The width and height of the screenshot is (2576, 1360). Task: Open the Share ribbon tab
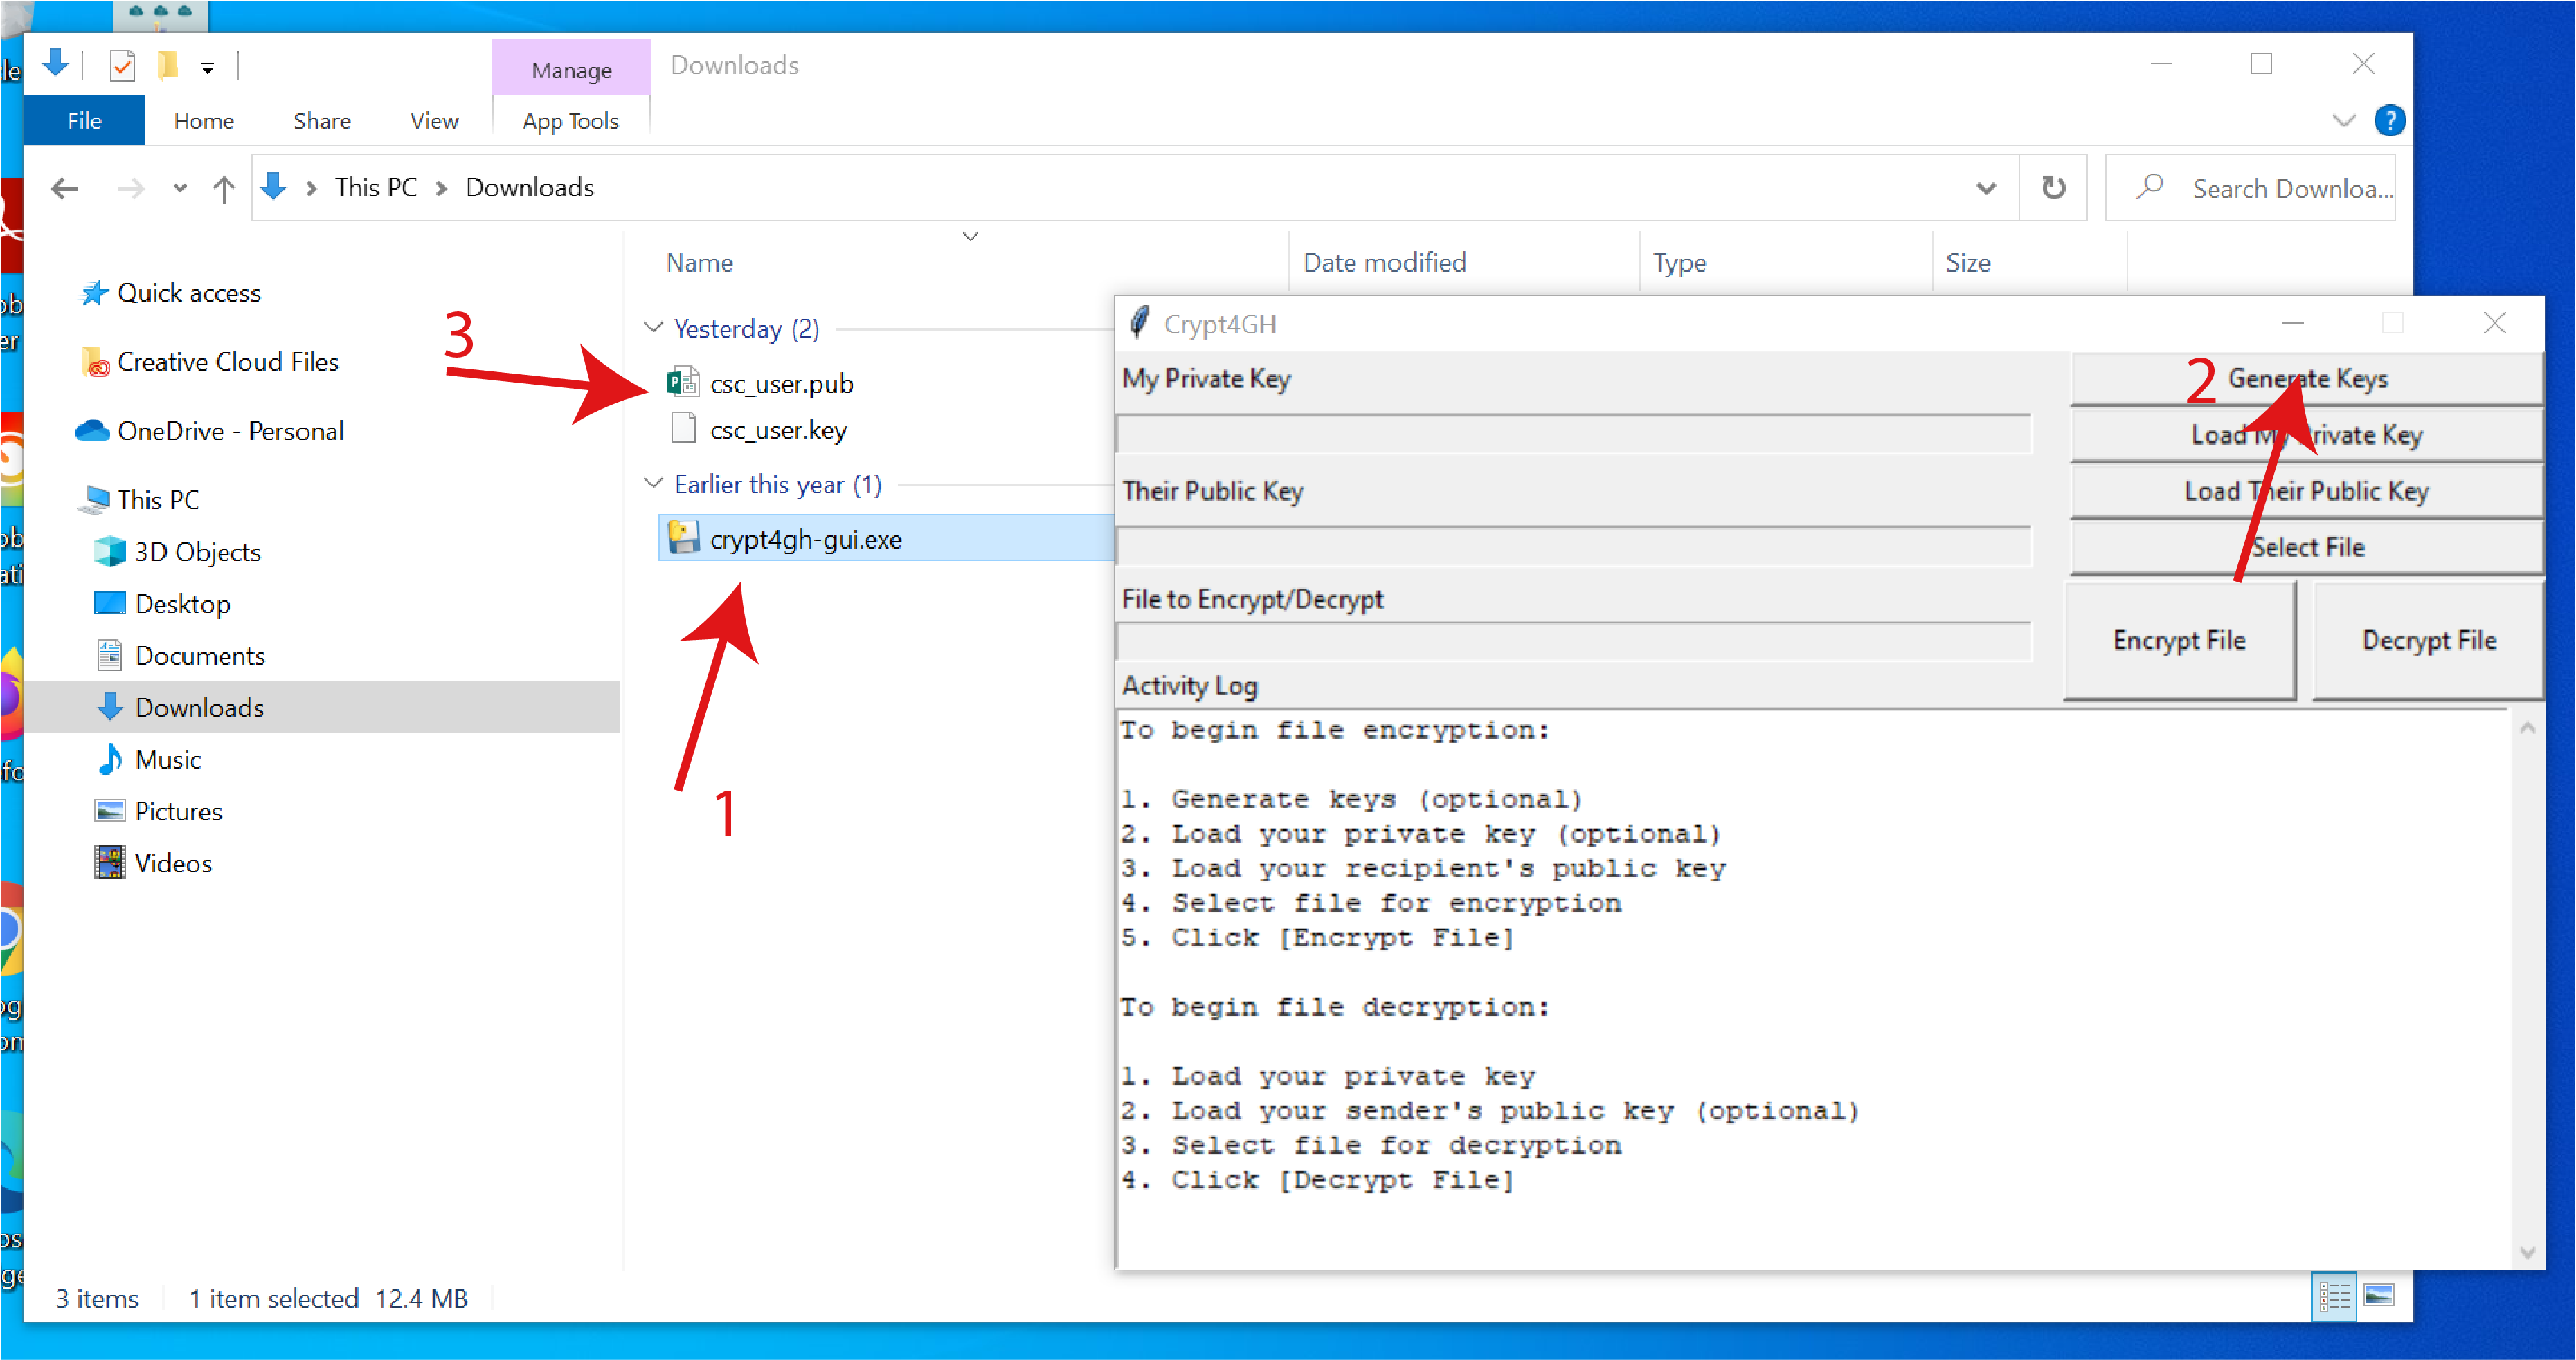click(x=322, y=121)
